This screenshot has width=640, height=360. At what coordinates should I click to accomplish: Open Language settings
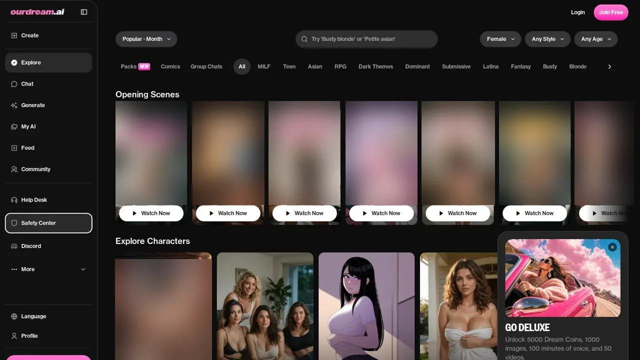(x=48, y=316)
